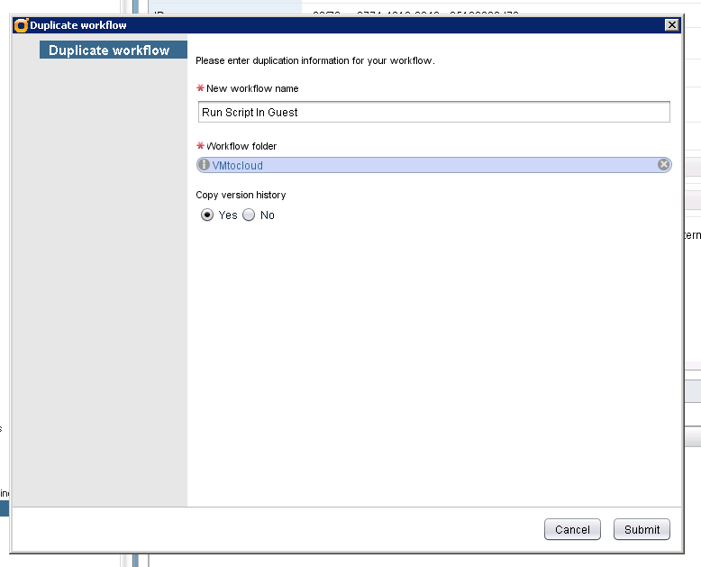The width and height of the screenshot is (701, 567).
Task: Select Yes for Copy version history
Action: pos(207,215)
